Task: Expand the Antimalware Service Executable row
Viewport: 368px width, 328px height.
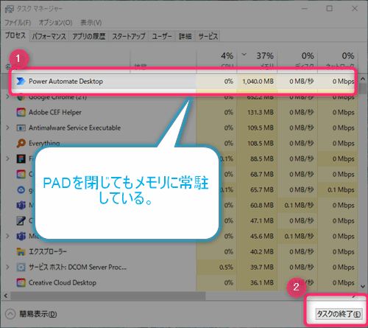Action: (7, 128)
